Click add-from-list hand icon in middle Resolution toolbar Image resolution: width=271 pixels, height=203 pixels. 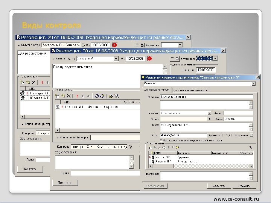[63, 96]
